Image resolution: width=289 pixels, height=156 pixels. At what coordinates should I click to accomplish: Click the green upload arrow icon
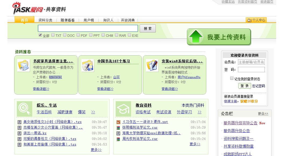point(196,37)
